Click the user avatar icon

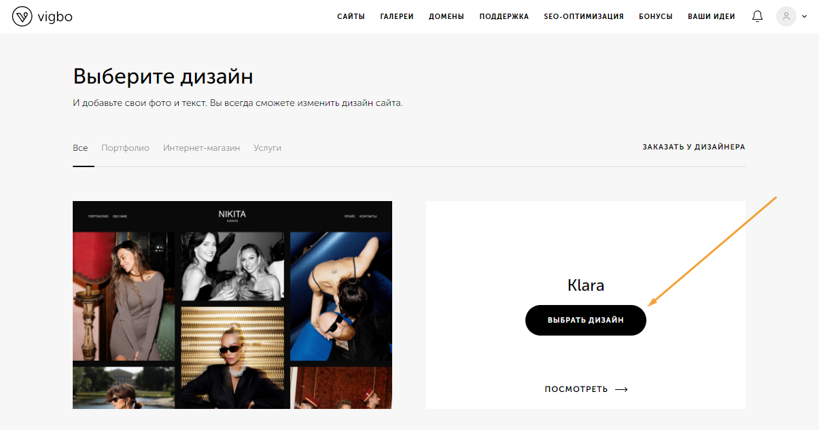[786, 16]
